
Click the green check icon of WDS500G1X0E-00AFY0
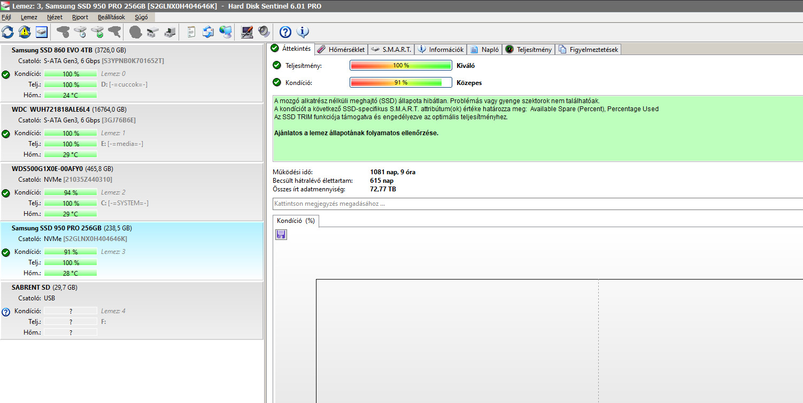(6, 192)
